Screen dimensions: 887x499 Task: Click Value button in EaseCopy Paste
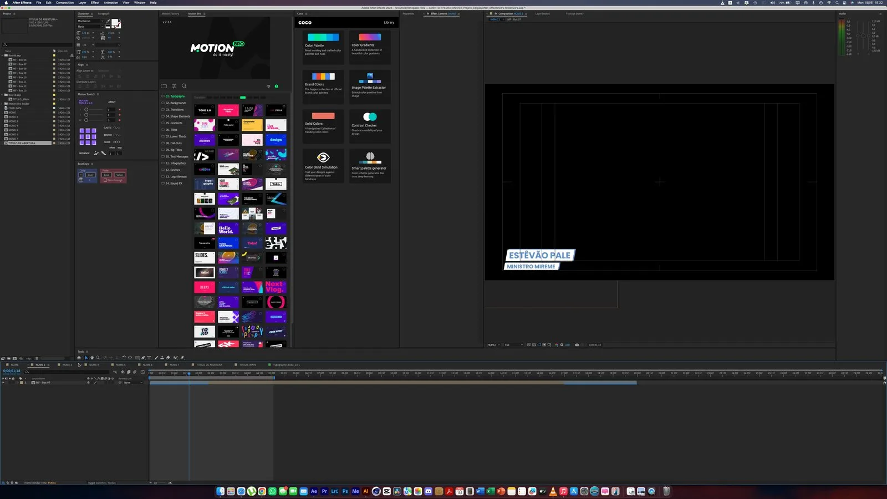119,175
